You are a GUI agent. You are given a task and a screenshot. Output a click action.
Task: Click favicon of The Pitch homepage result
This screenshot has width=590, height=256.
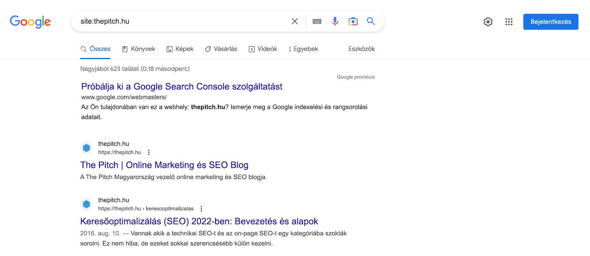tap(87, 148)
